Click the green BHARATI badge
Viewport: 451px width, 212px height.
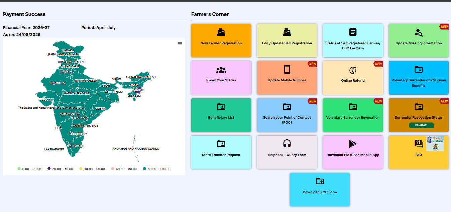tap(421, 125)
